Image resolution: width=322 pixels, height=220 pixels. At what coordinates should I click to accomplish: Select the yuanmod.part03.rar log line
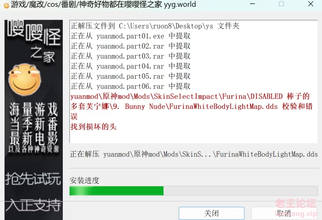130,56
